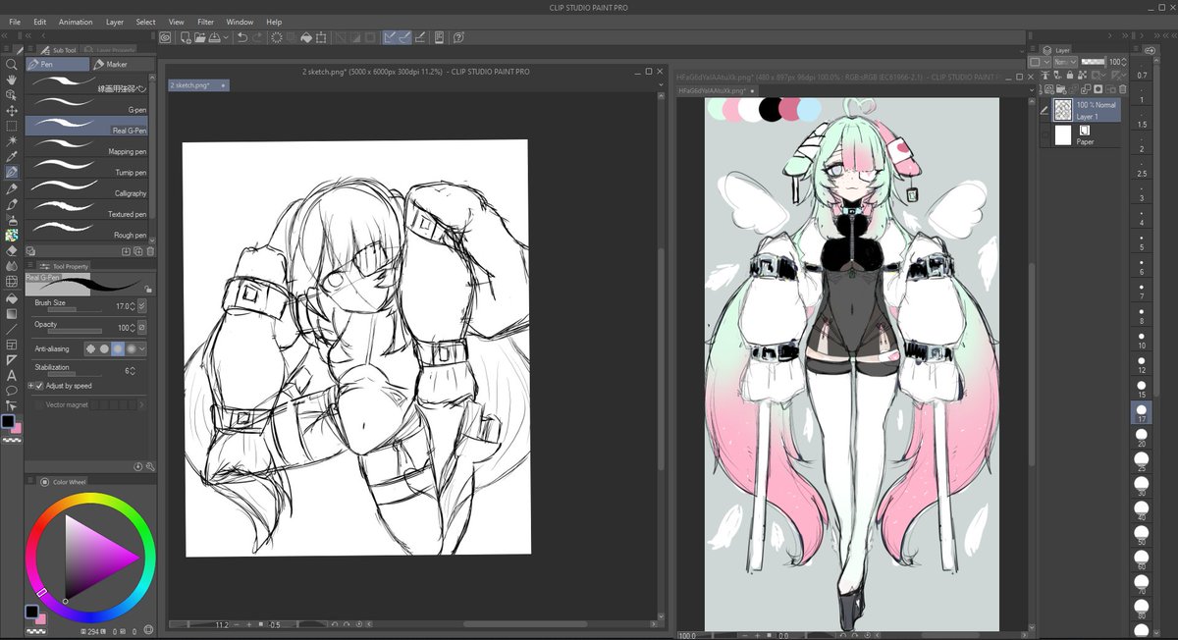This screenshot has width=1178, height=640.
Task: Delete the selected layer with trash icon
Action: click(x=1122, y=89)
